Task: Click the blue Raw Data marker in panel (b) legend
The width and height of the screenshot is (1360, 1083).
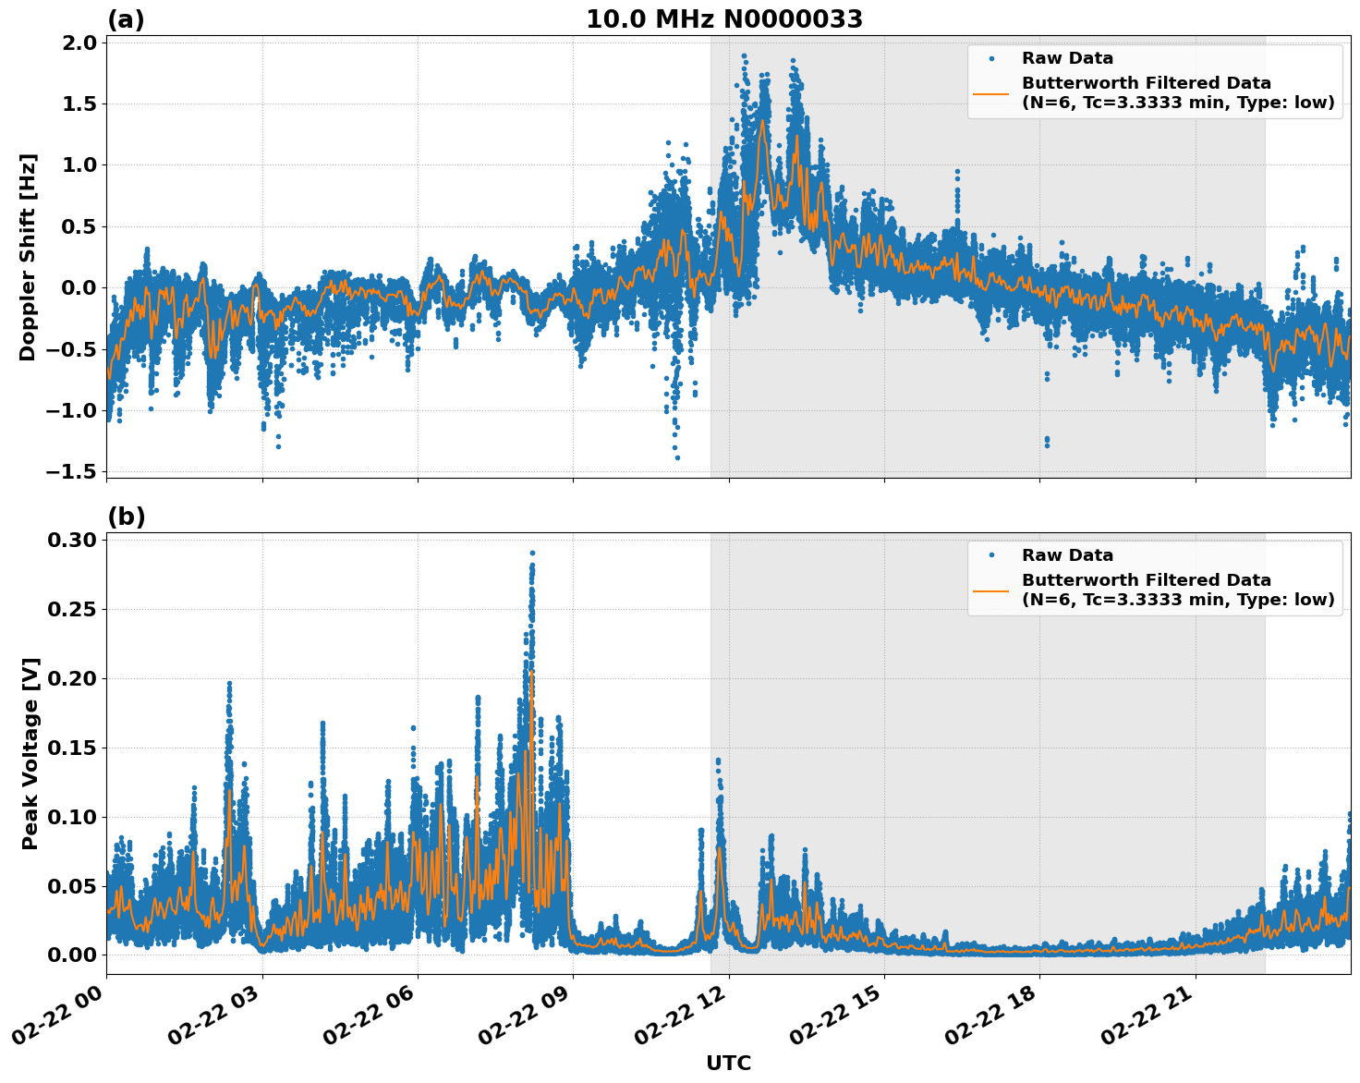Action: pos(992,554)
